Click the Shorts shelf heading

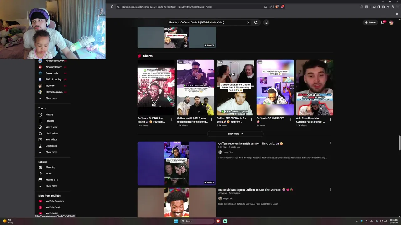coord(148,56)
